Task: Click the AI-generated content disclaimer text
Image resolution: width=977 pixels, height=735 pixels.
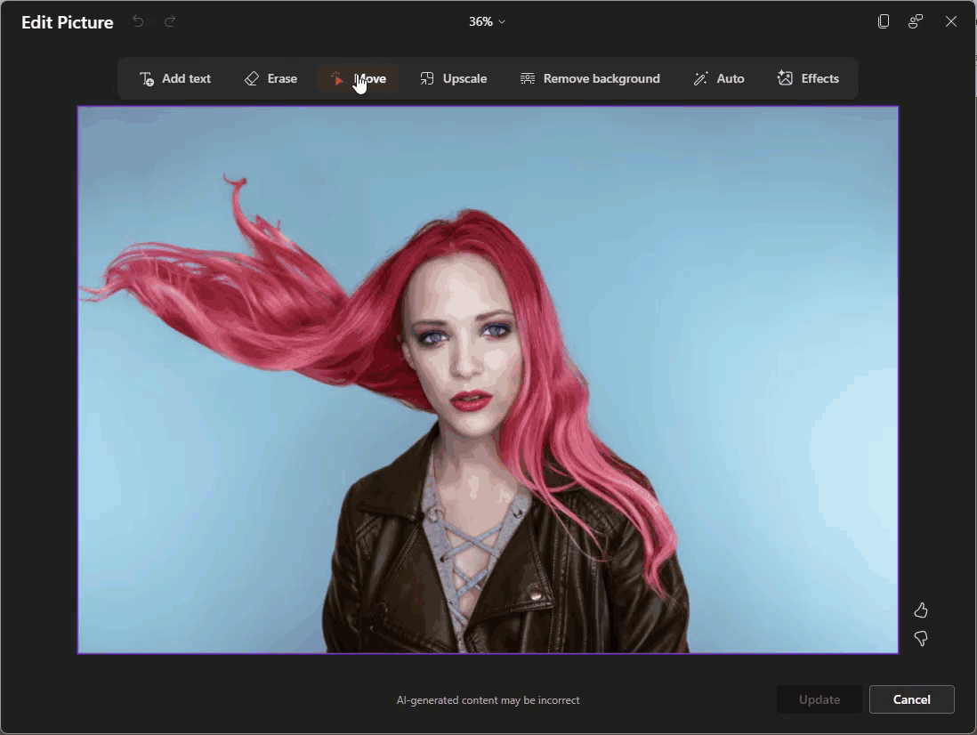Action: click(x=488, y=700)
